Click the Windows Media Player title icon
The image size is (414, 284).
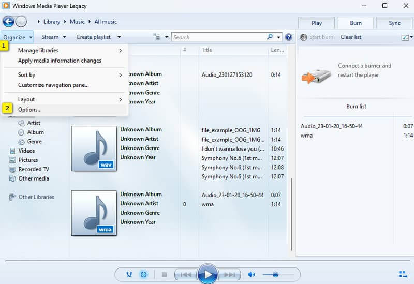pos(6,6)
